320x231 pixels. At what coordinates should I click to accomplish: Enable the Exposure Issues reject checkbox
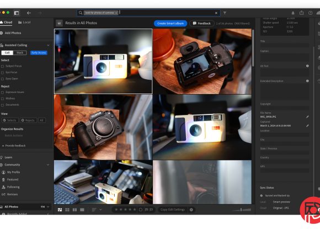tap(2, 92)
